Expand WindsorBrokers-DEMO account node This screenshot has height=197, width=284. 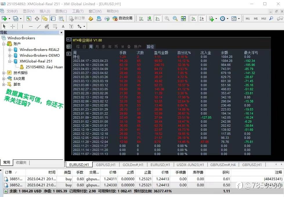point(10,56)
